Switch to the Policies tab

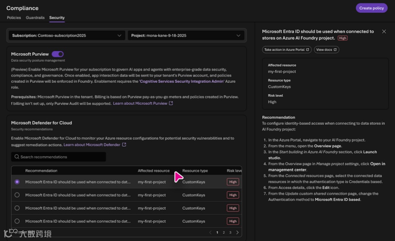(14, 18)
